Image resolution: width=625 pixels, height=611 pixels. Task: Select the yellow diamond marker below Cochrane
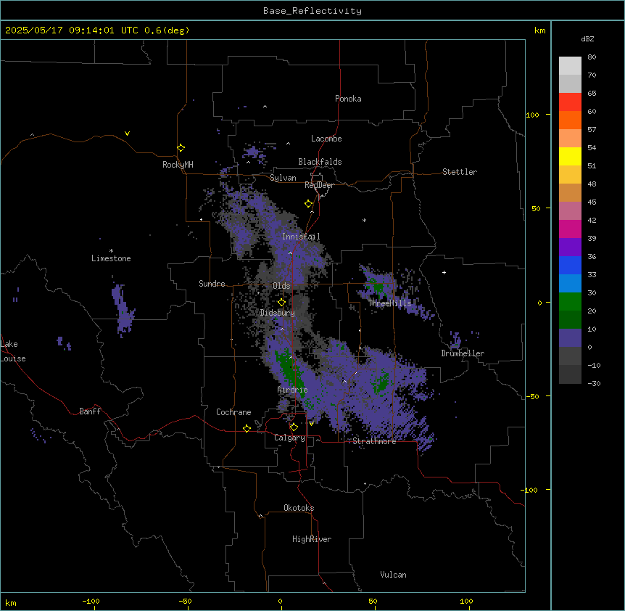coord(247,428)
